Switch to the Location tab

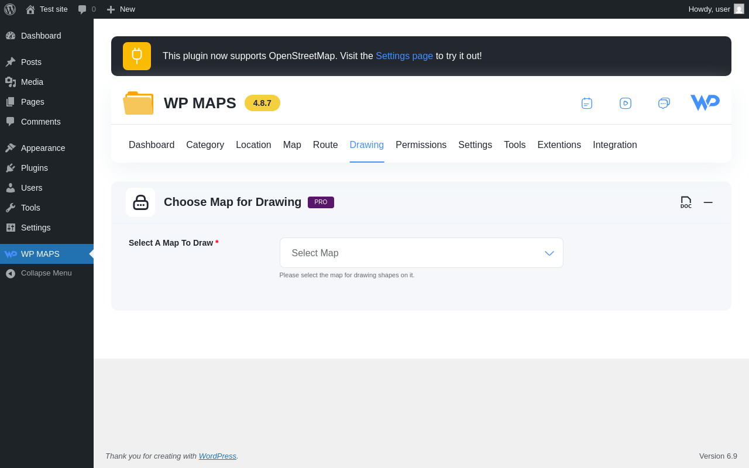point(253,145)
